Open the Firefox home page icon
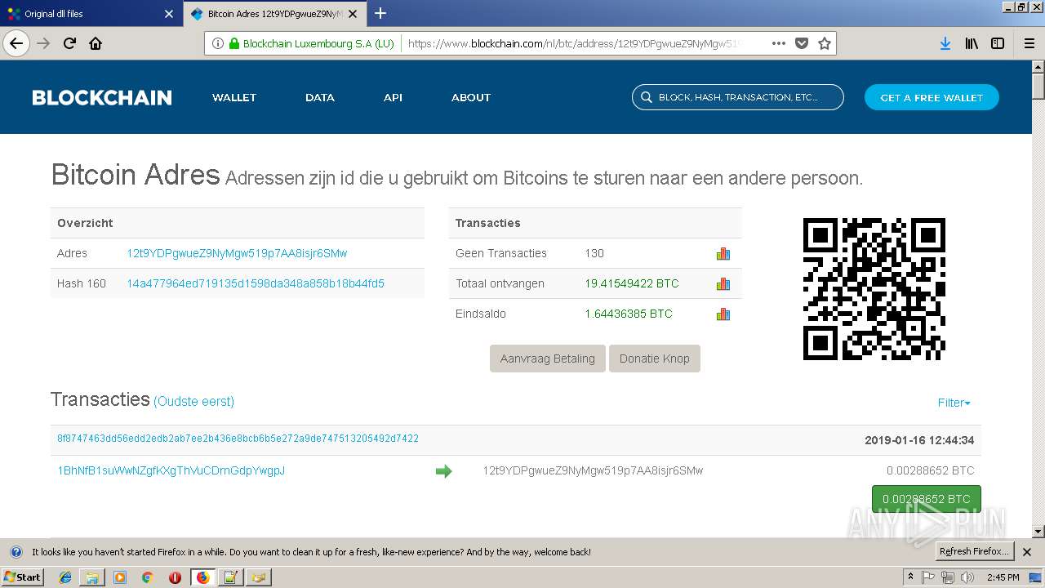Viewport: 1045px width, 588px height. tap(96, 43)
